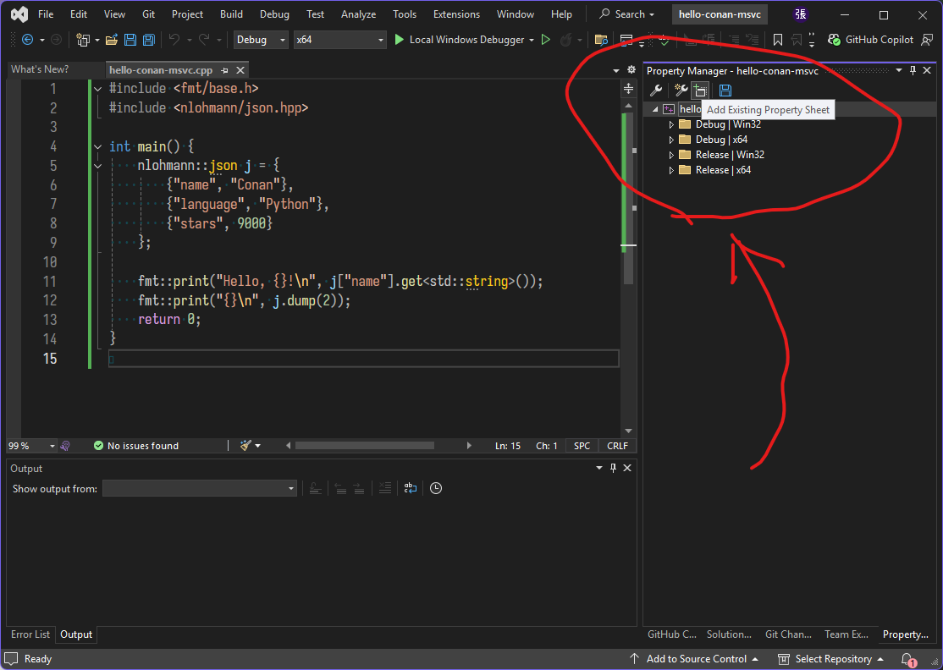Click the editor vertical scrollbar thumb

(x=628, y=197)
